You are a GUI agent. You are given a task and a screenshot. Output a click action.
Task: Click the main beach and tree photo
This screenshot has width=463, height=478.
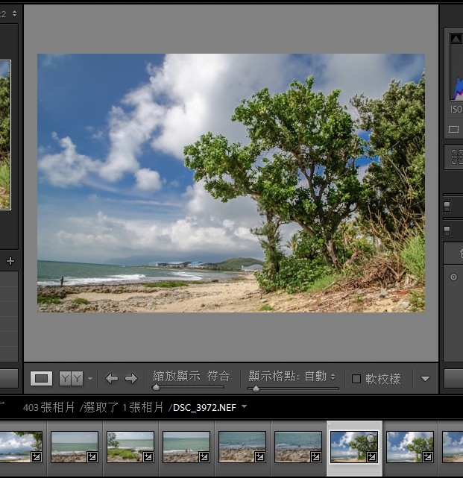[x=231, y=183]
